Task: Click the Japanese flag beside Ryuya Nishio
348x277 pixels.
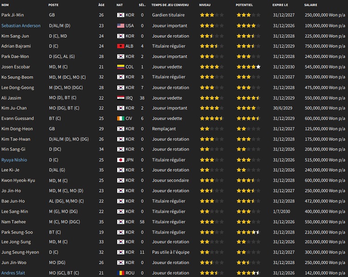Action: click(x=120, y=160)
